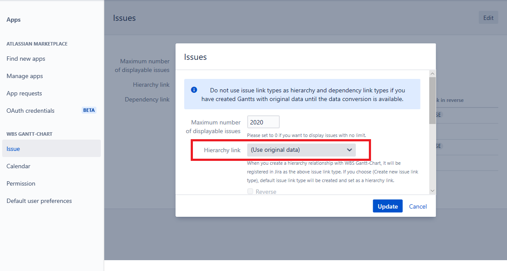Click the dialog scrollbar down arrow

click(432, 190)
